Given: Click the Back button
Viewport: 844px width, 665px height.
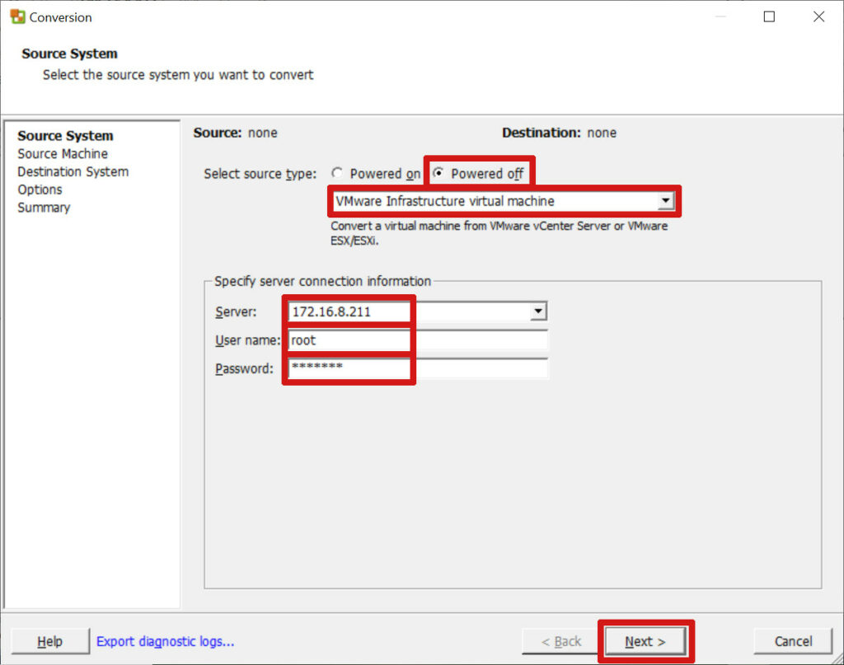Looking at the screenshot, I should (x=560, y=641).
